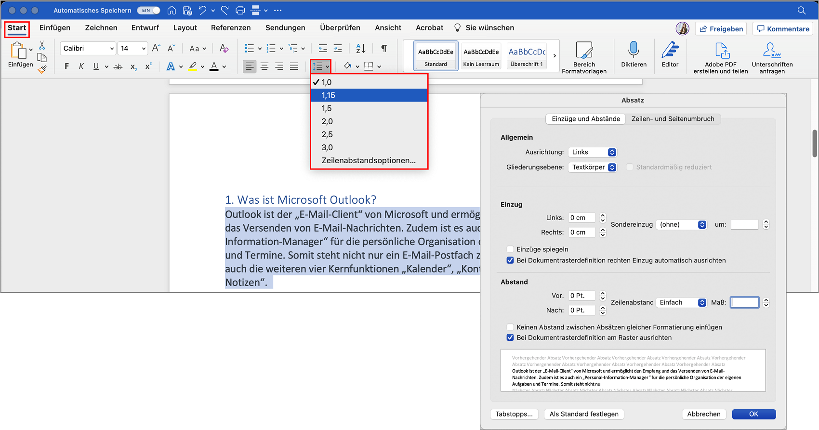The height and width of the screenshot is (430, 819).
Task: Open Kommentare button
Action: (783, 29)
